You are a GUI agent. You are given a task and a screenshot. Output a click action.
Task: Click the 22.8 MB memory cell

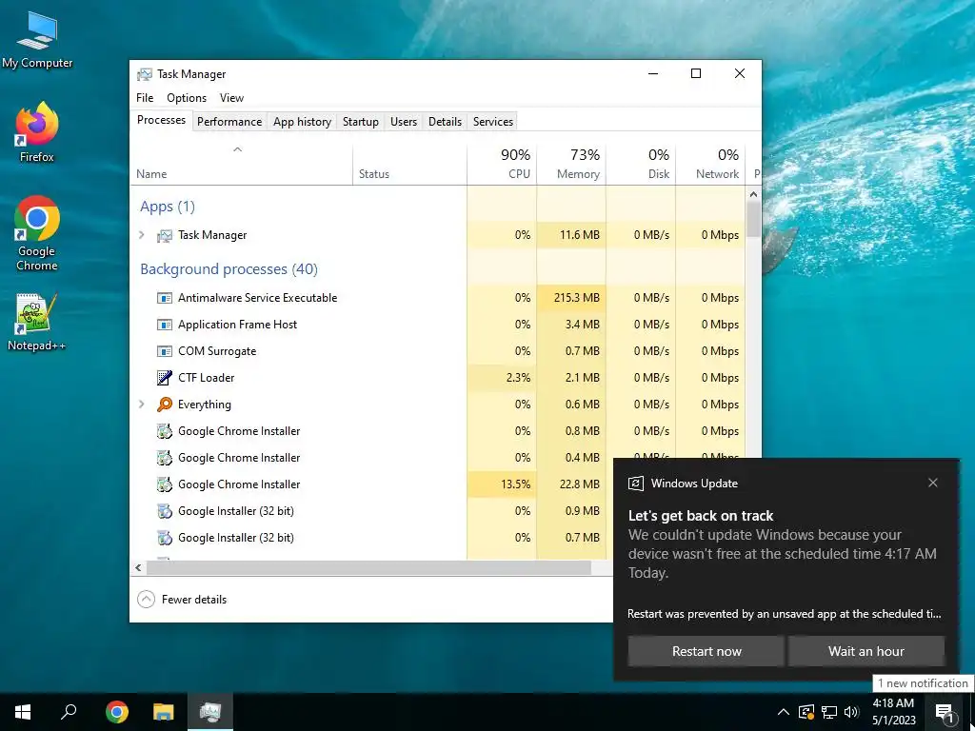coord(571,484)
